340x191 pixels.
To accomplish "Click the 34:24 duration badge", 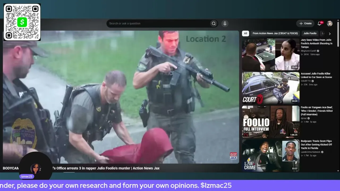I will click(x=295, y=101).
